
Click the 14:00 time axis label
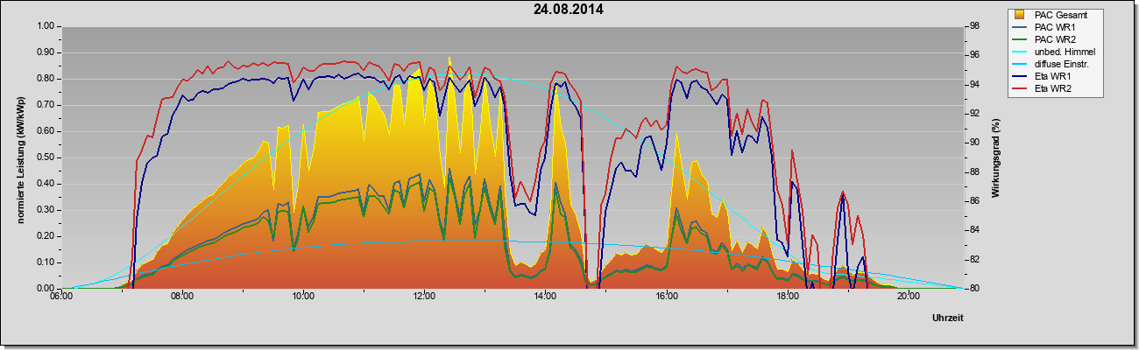pos(545,296)
